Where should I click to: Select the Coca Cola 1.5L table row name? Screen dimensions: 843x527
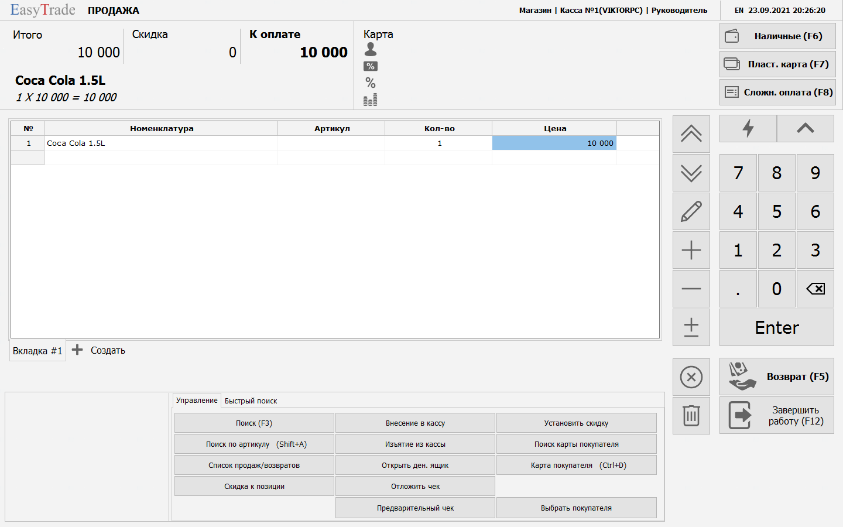[161, 143]
